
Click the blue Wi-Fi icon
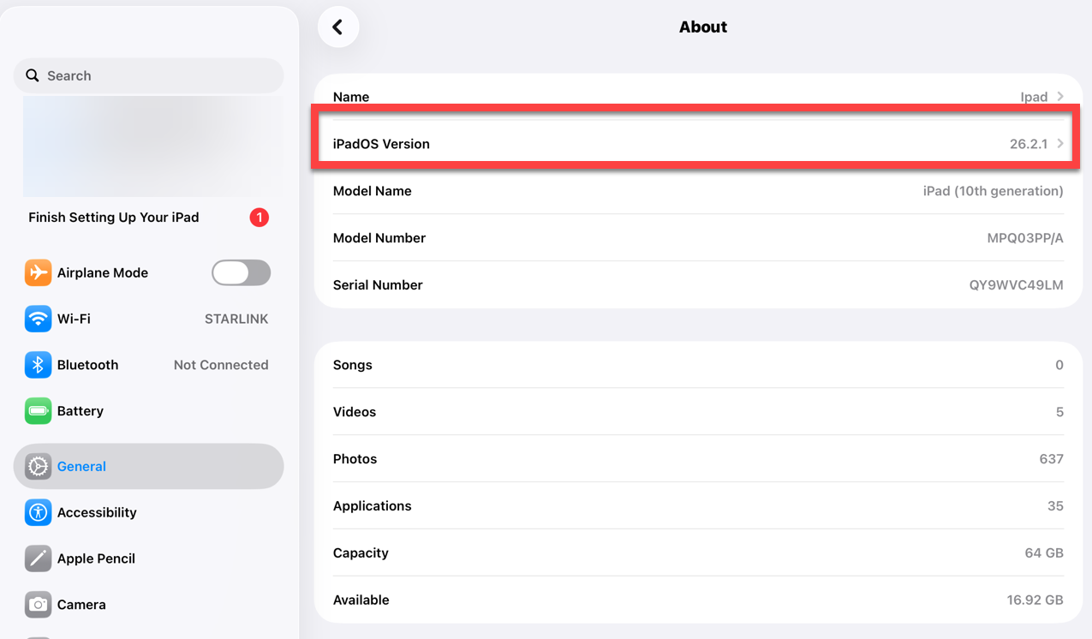38,319
